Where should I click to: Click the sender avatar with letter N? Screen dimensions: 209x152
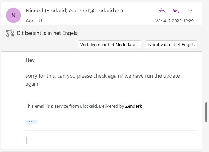tap(13, 15)
